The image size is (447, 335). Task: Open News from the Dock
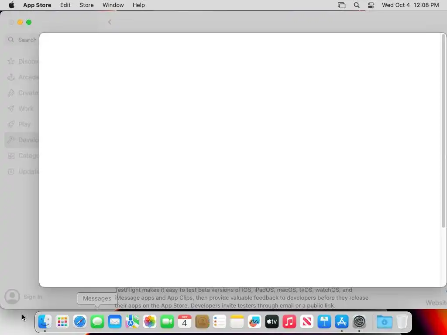pos(307,322)
